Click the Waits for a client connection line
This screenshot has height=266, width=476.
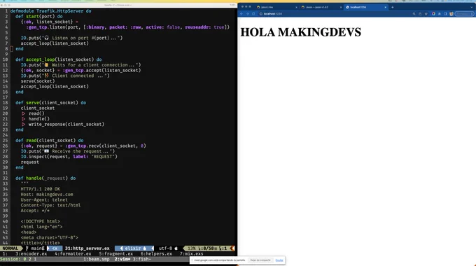80,65
